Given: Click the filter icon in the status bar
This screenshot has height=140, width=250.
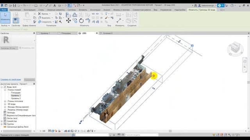Looking at the screenshot, I should coord(237,135).
